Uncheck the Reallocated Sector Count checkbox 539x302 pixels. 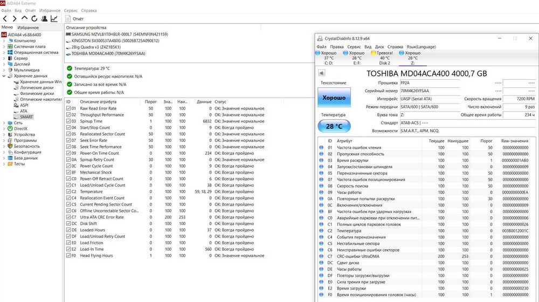tap(68, 134)
